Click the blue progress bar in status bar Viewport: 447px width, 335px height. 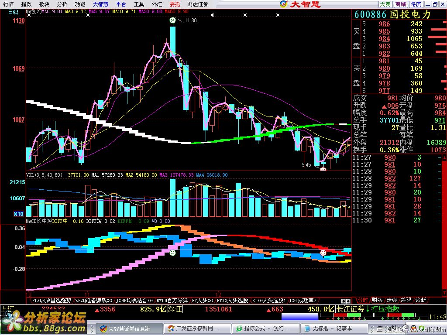299,317
